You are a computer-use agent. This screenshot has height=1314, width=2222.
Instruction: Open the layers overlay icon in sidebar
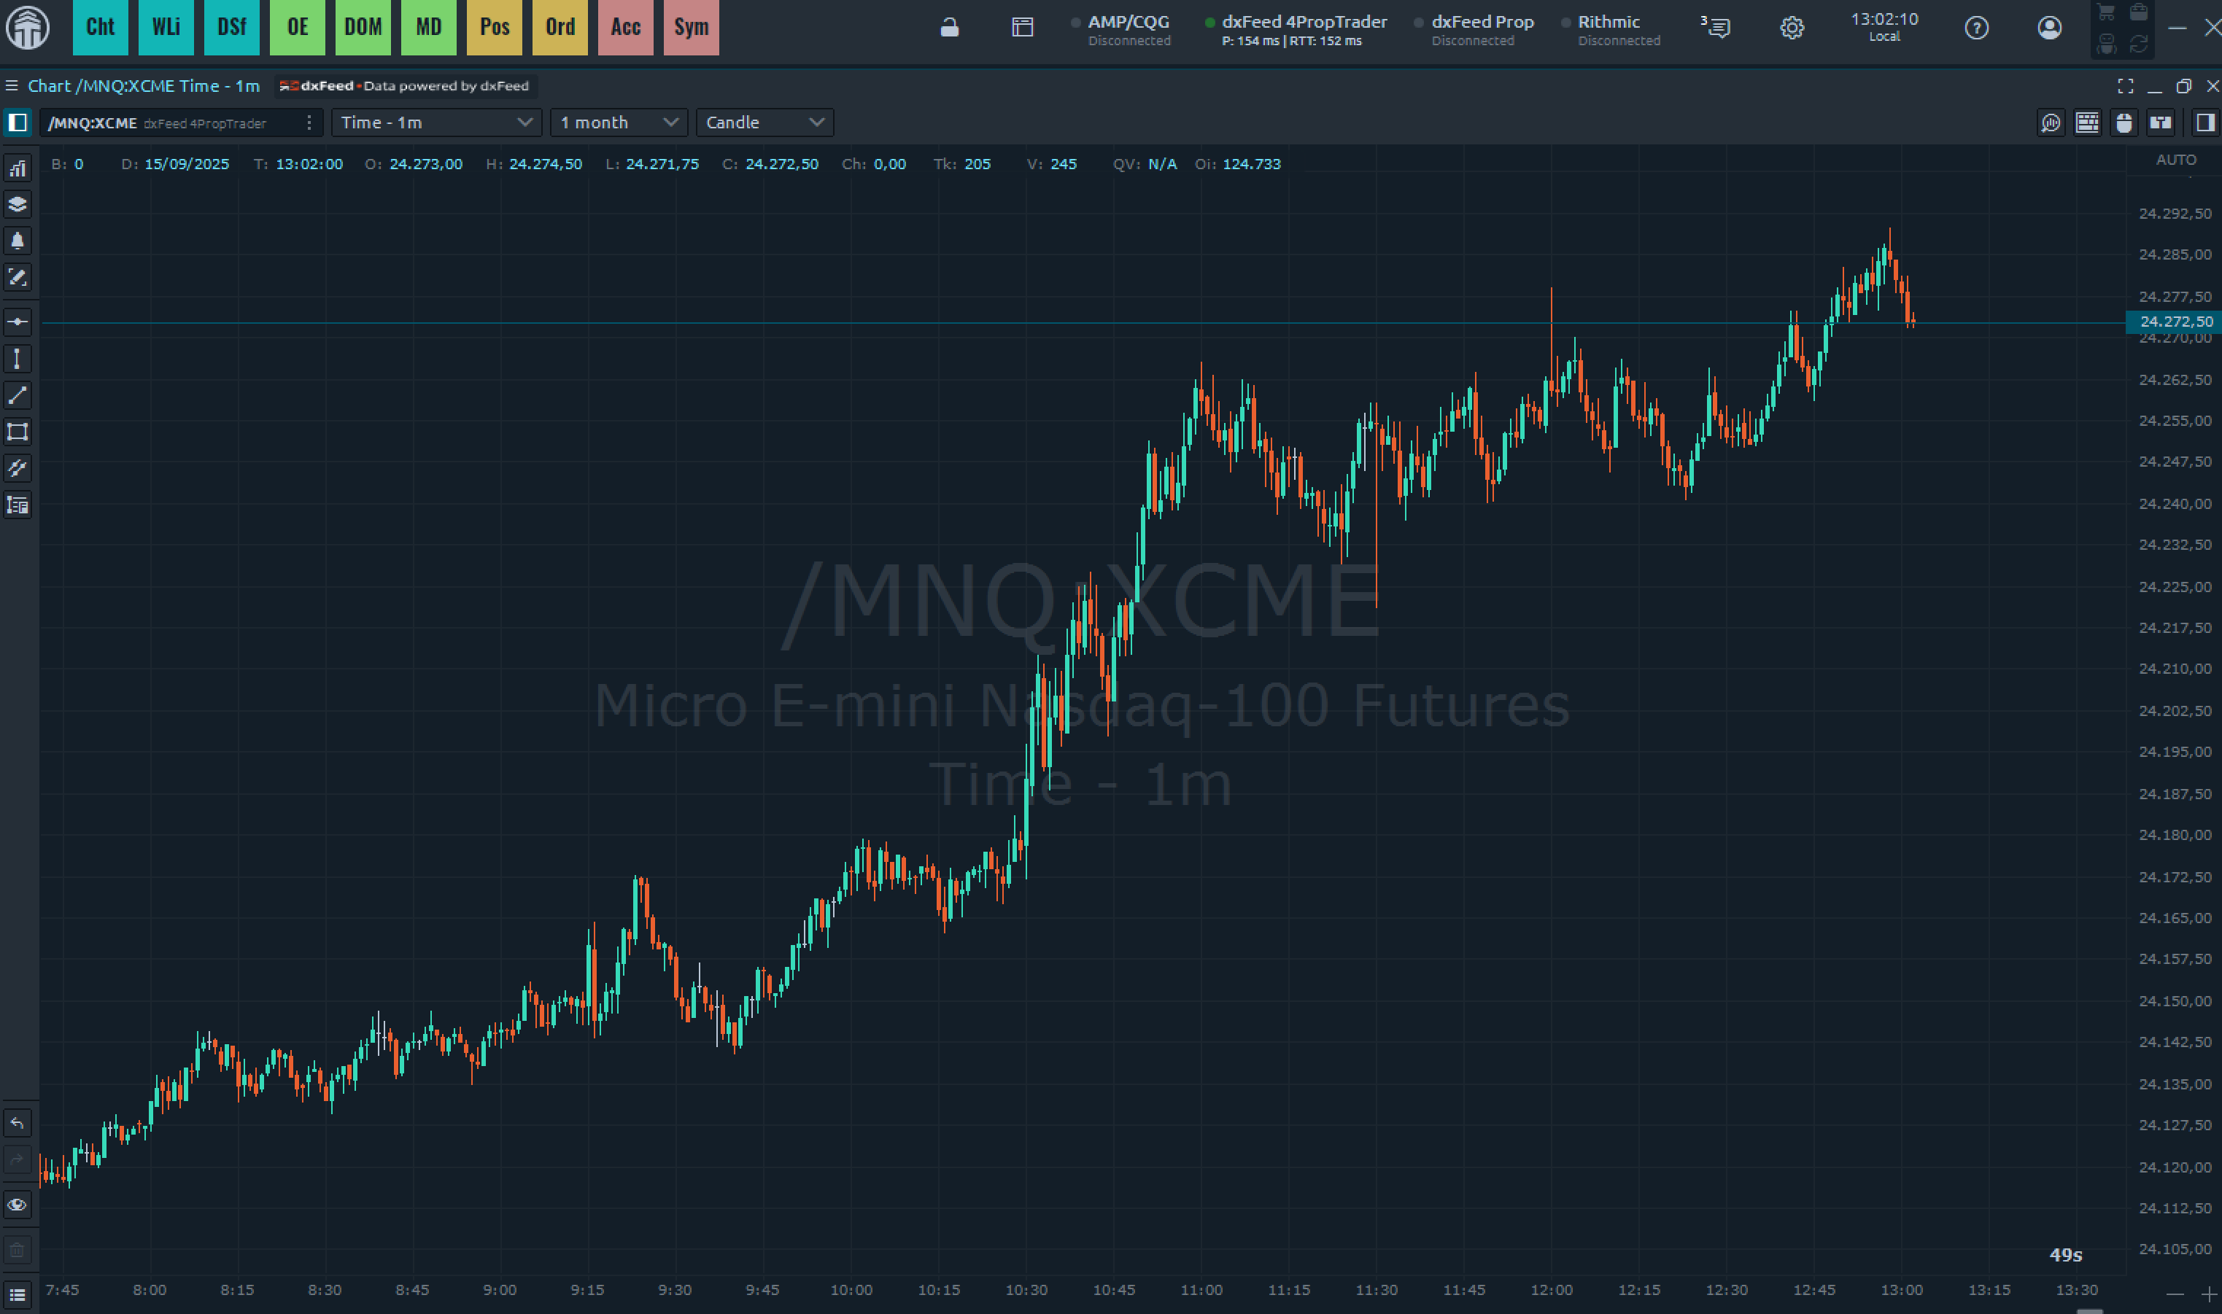[x=18, y=204]
